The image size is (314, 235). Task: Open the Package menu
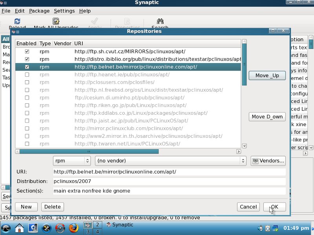(x=39, y=11)
